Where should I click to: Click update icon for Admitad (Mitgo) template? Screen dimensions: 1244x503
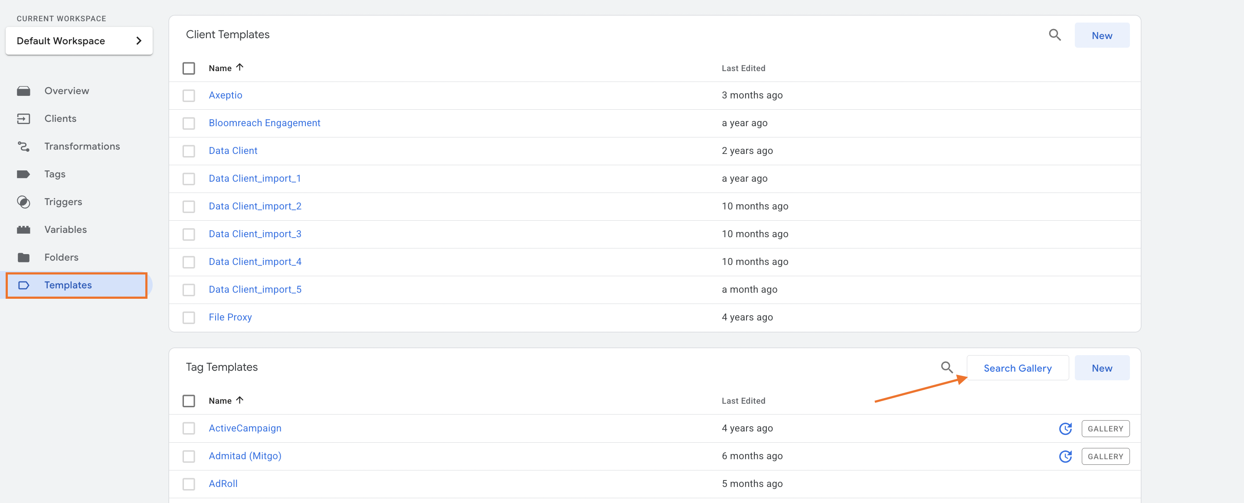coord(1065,456)
